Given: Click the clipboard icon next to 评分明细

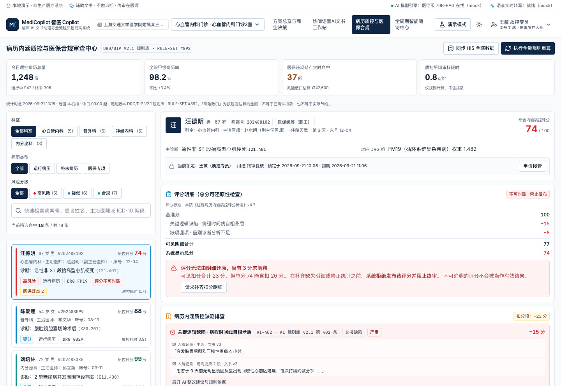Looking at the screenshot, I should pos(169,194).
